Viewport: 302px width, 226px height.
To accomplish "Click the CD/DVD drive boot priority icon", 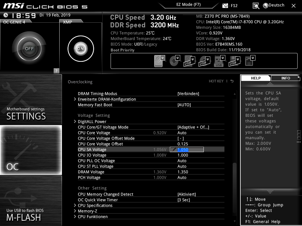I will click(x=175, y=61).
